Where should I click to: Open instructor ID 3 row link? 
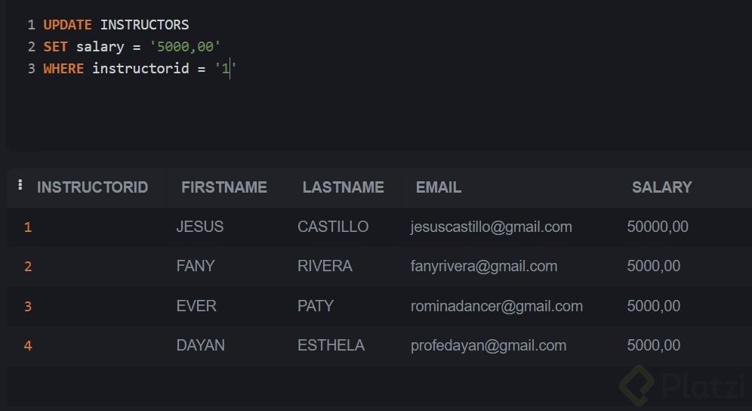pos(28,307)
